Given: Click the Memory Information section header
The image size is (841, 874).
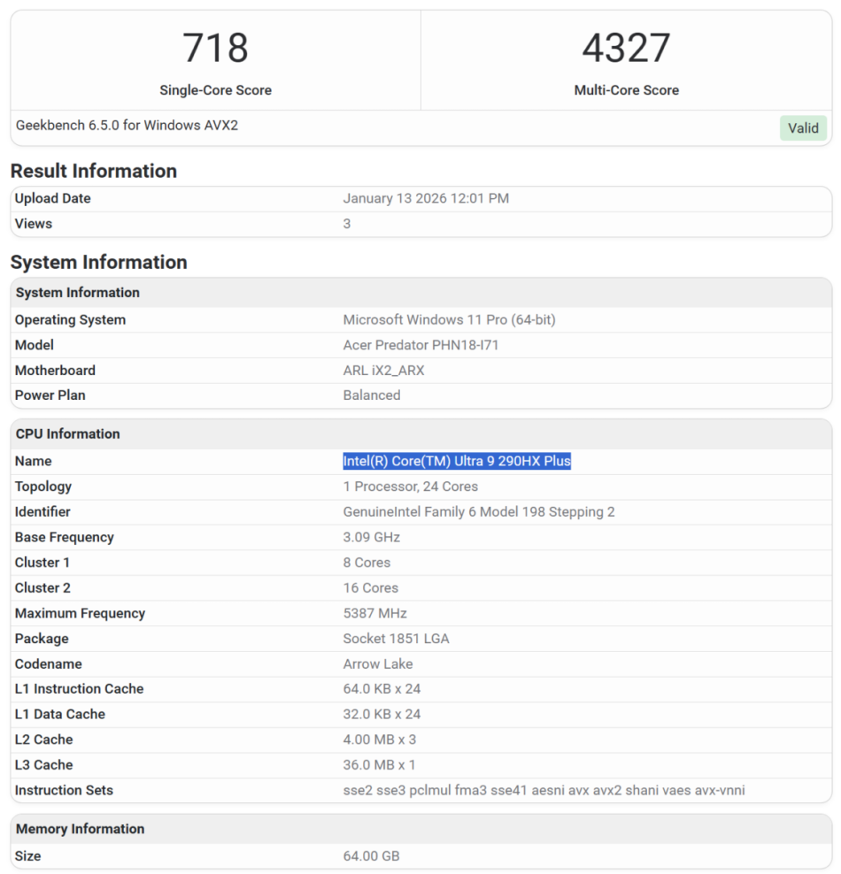Looking at the screenshot, I should click(x=78, y=829).
